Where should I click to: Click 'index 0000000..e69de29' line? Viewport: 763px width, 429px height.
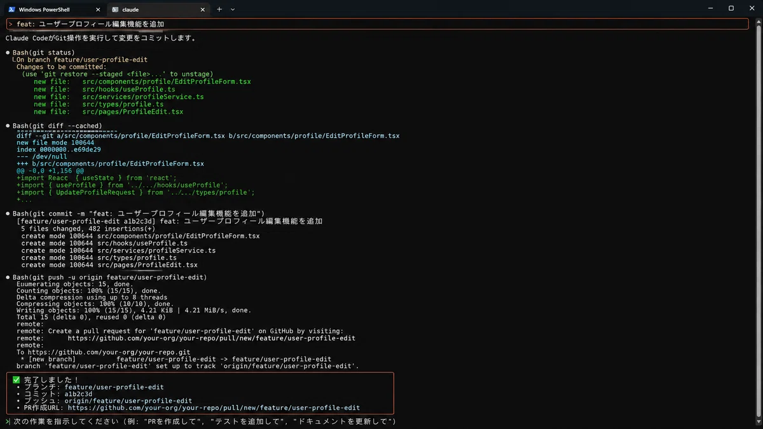point(59,150)
